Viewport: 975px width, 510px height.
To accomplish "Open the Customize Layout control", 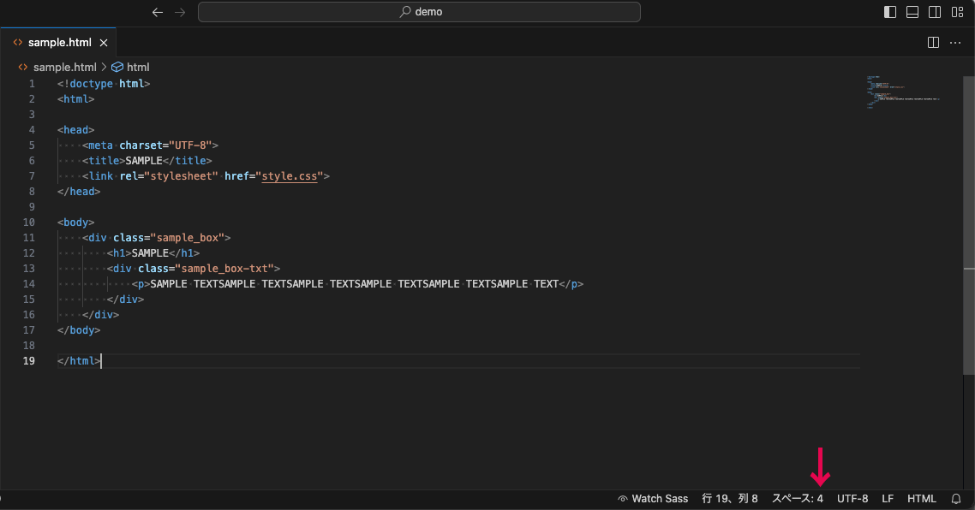I will pyautogui.click(x=957, y=12).
